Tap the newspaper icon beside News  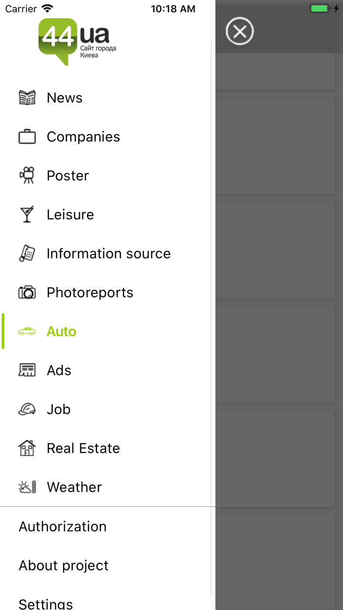click(x=27, y=98)
